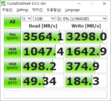Click the empty comment field at the bottom
Screen dimensions: 111x101
pyautogui.click(x=56, y=94)
